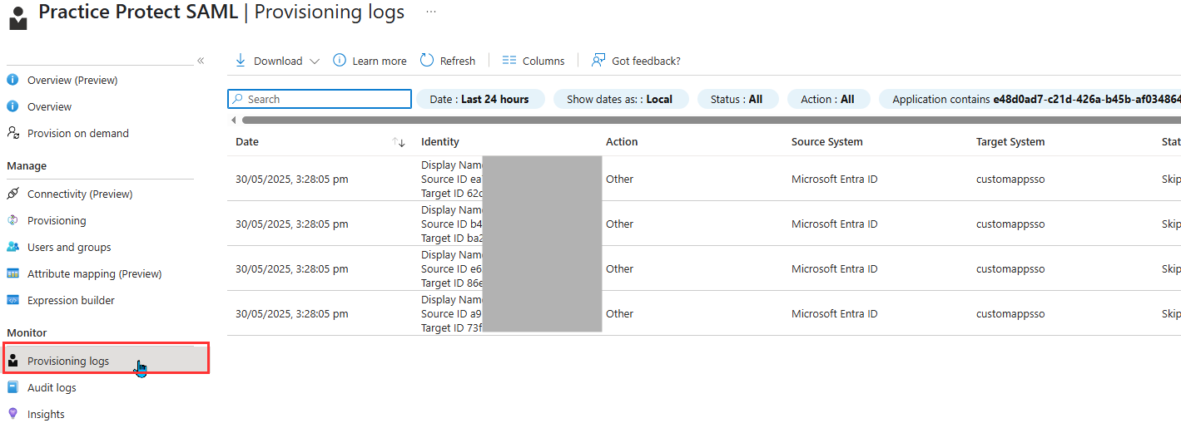Open the Columns chooser
Image resolution: width=1181 pixels, height=428 pixels.
coord(543,61)
